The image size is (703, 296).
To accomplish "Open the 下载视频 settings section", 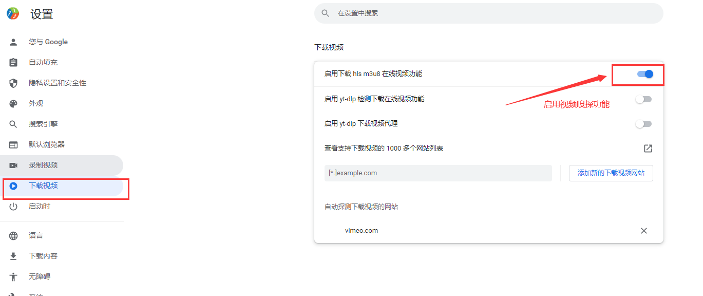I will point(43,186).
